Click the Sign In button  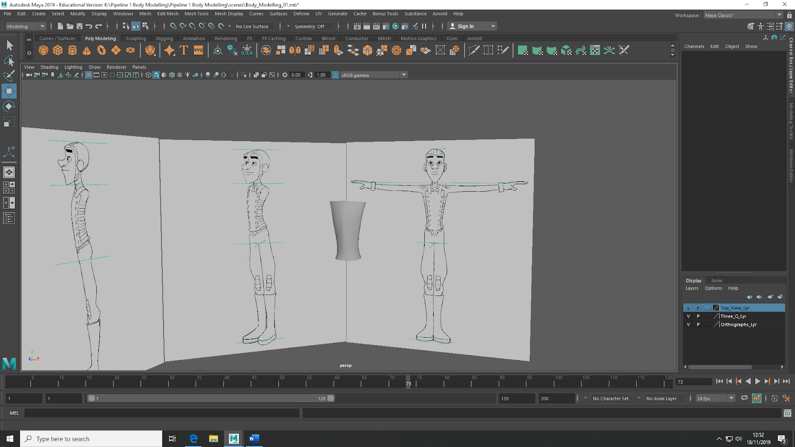466,26
